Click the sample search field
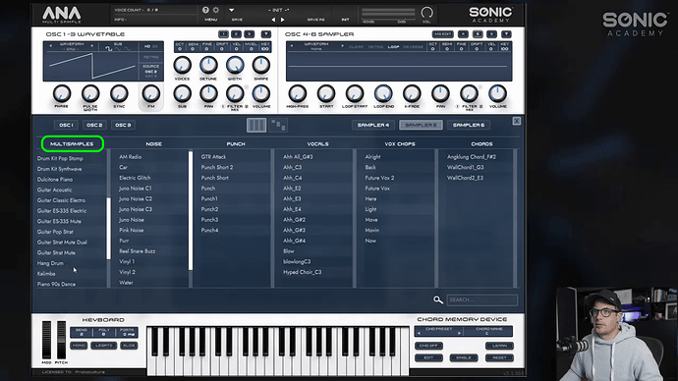Screen dimensions: 678x381 [481, 299]
